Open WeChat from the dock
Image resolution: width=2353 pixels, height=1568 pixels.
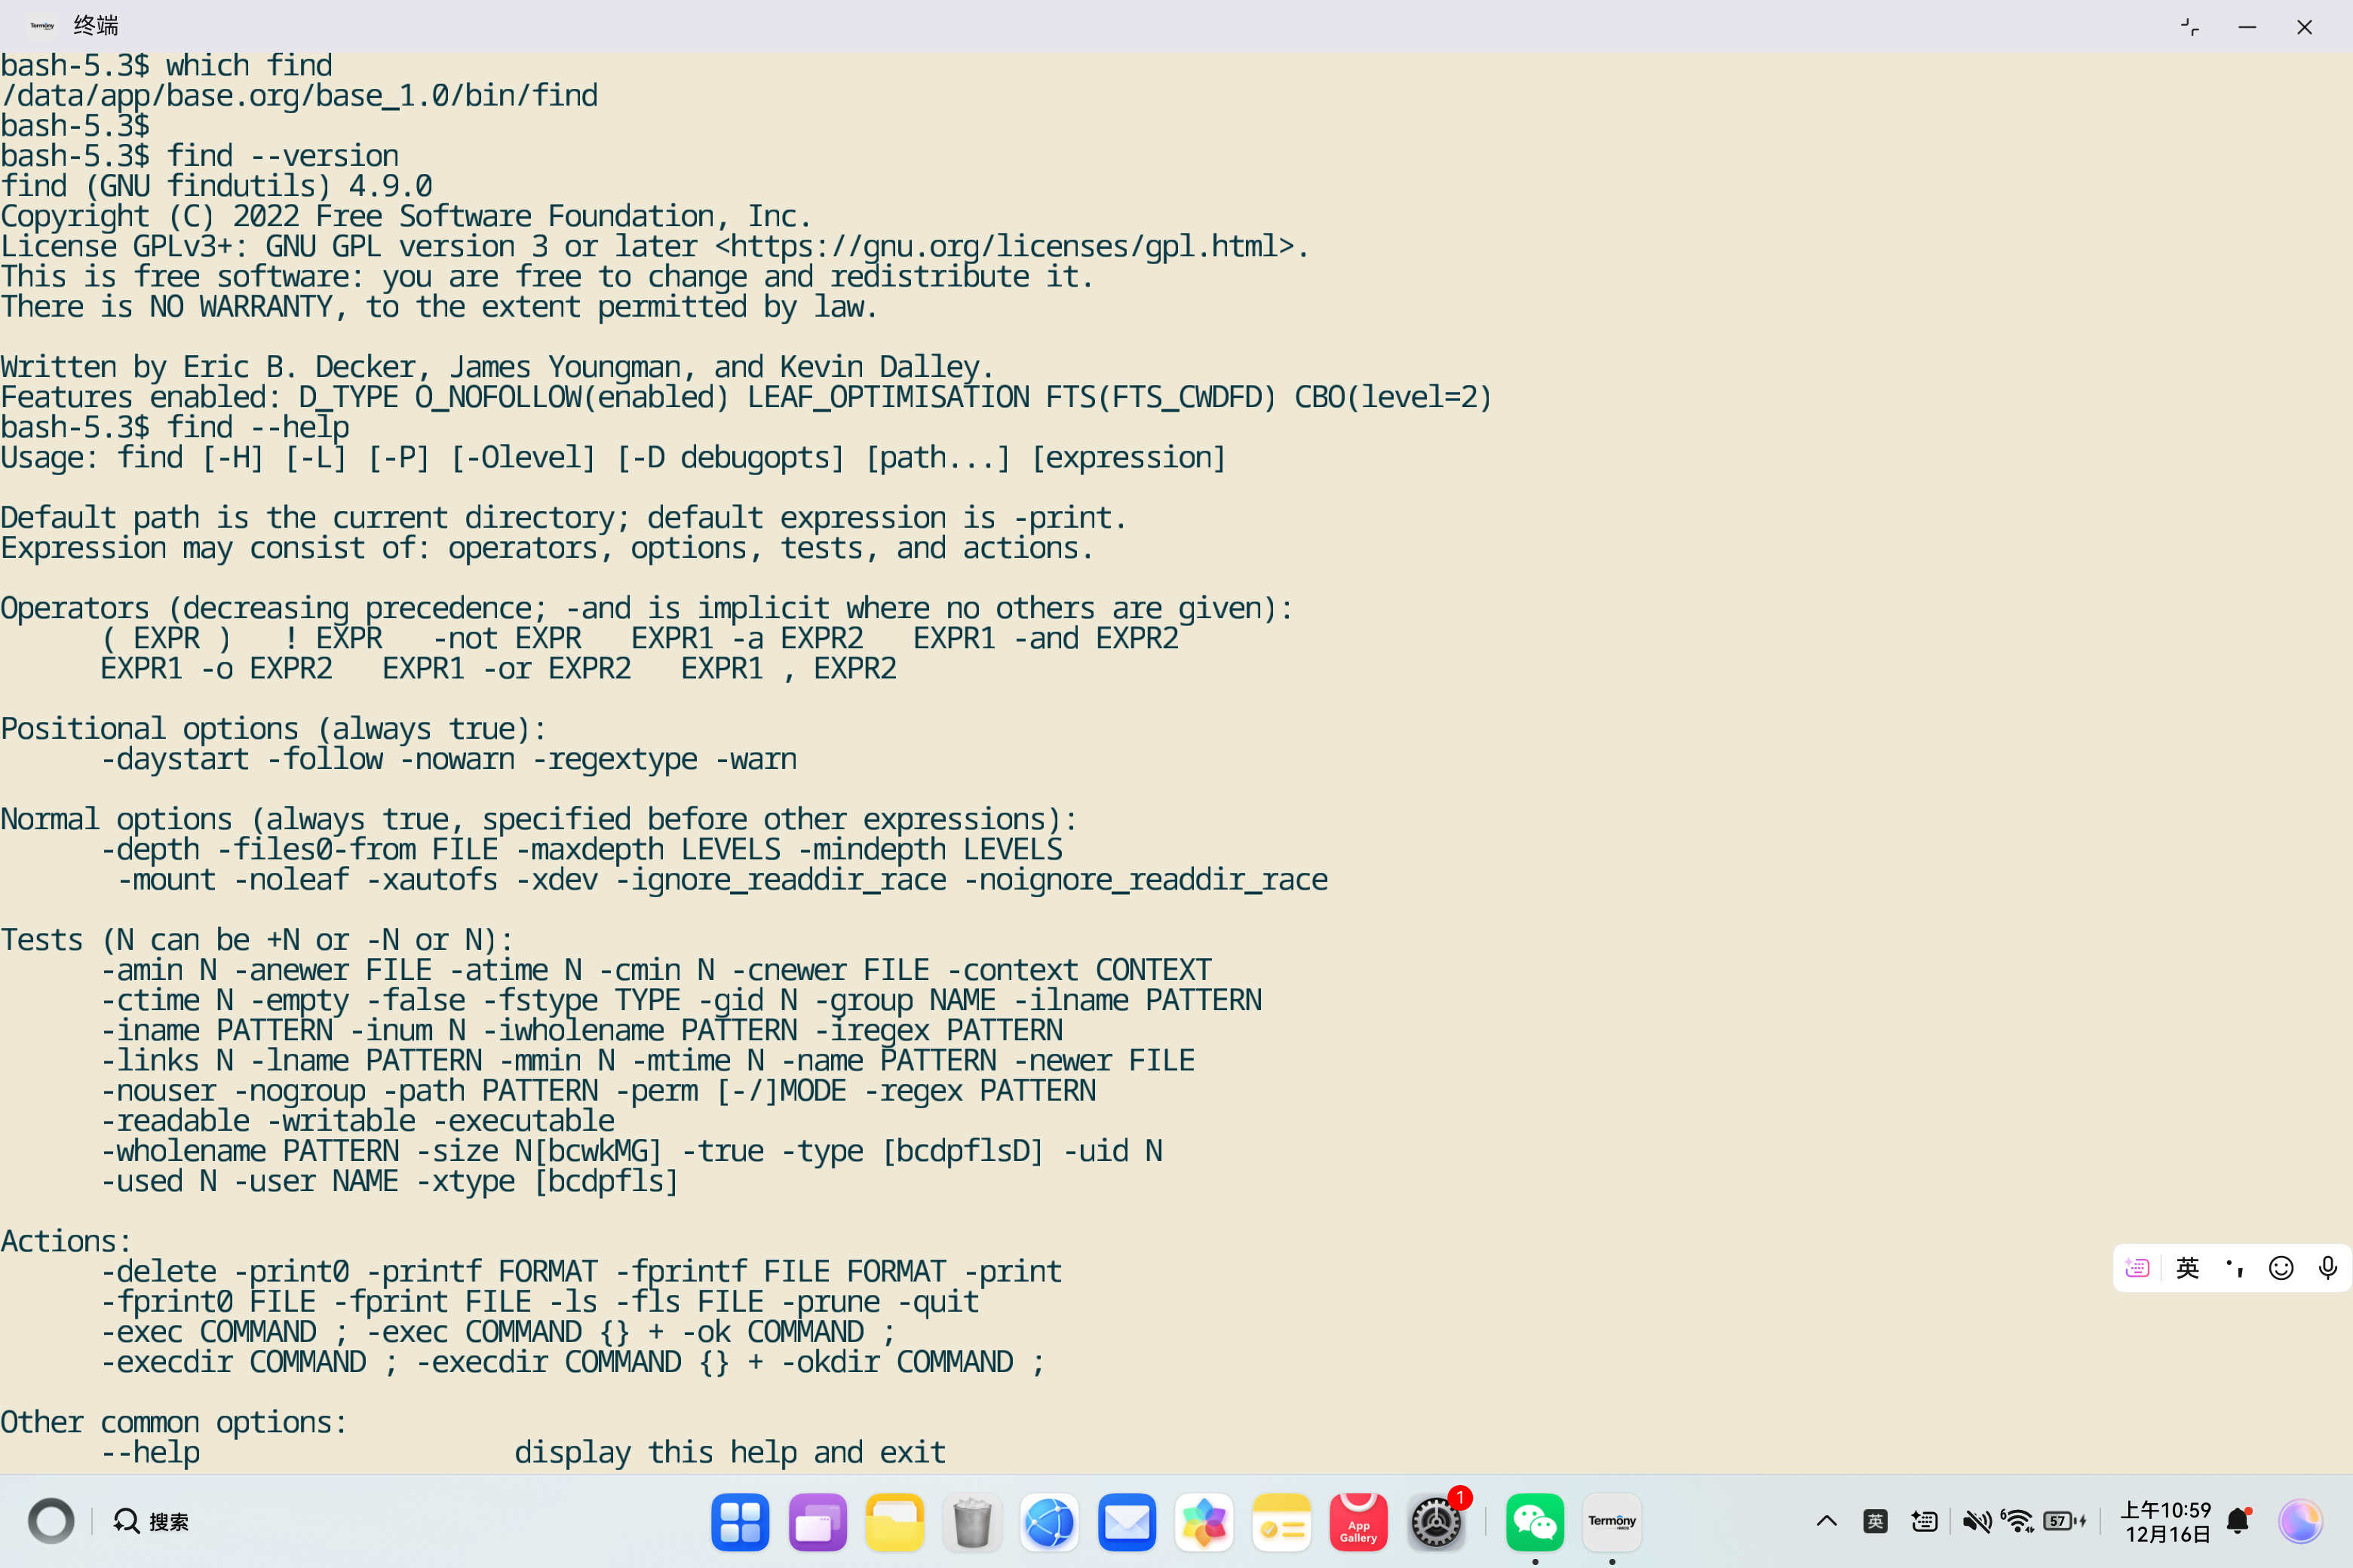click(x=1534, y=1522)
